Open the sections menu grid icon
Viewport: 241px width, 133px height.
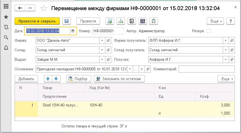coord(6,6)
